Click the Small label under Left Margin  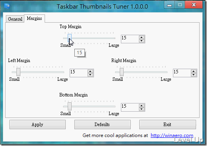click(x=14, y=79)
